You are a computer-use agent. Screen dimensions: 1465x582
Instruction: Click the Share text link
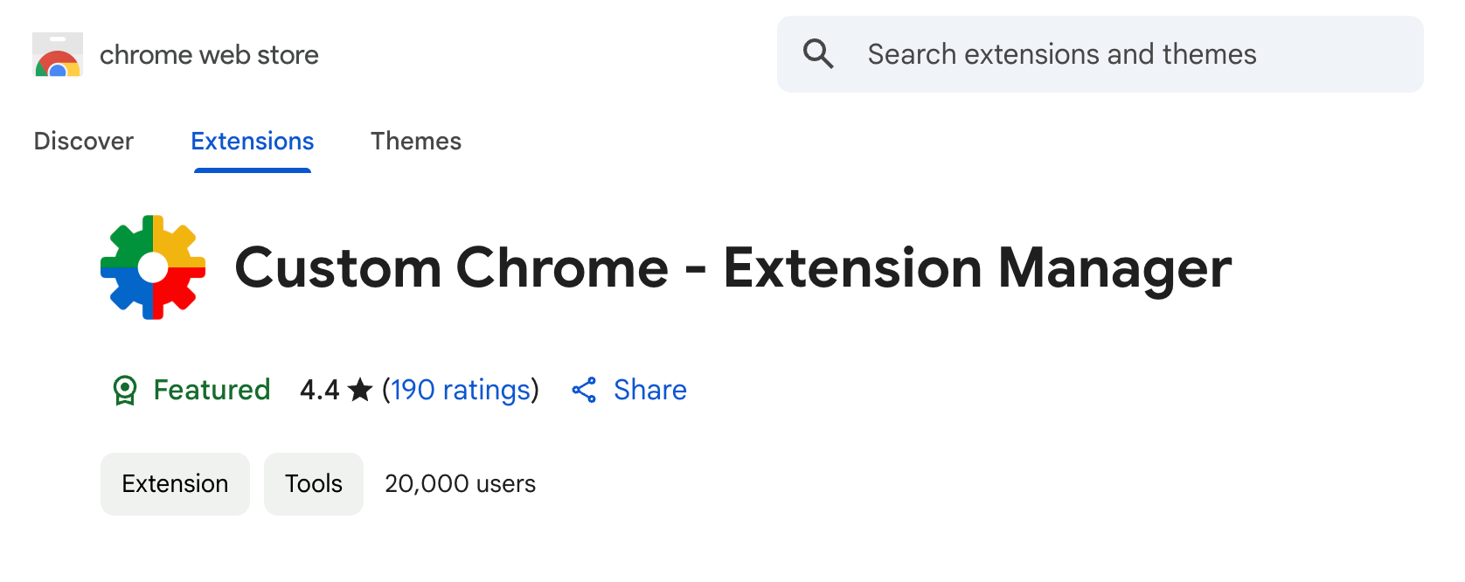pos(650,390)
